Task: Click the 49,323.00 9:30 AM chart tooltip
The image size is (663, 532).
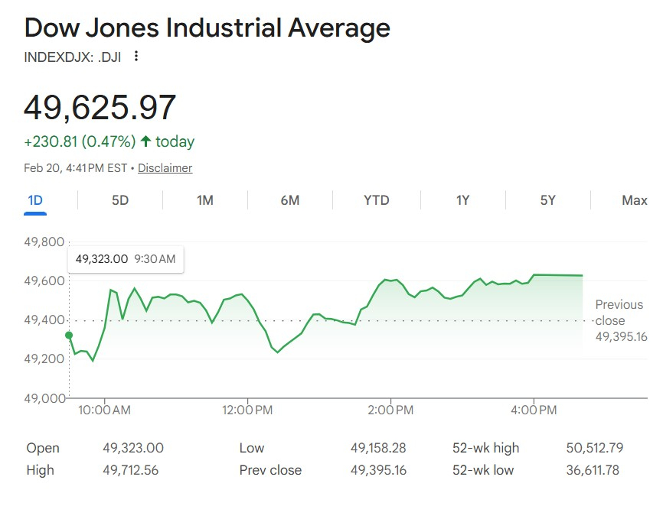Action: pyautogui.click(x=126, y=259)
